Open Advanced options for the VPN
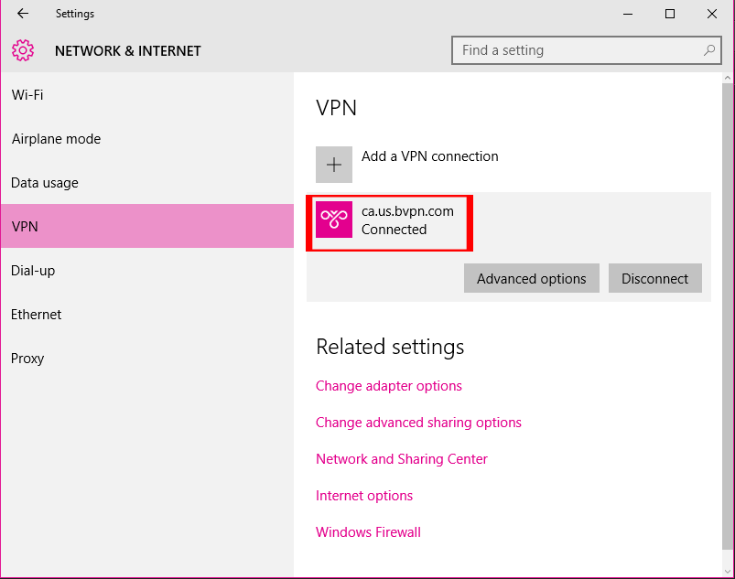The height and width of the screenshot is (579, 735). point(531,279)
